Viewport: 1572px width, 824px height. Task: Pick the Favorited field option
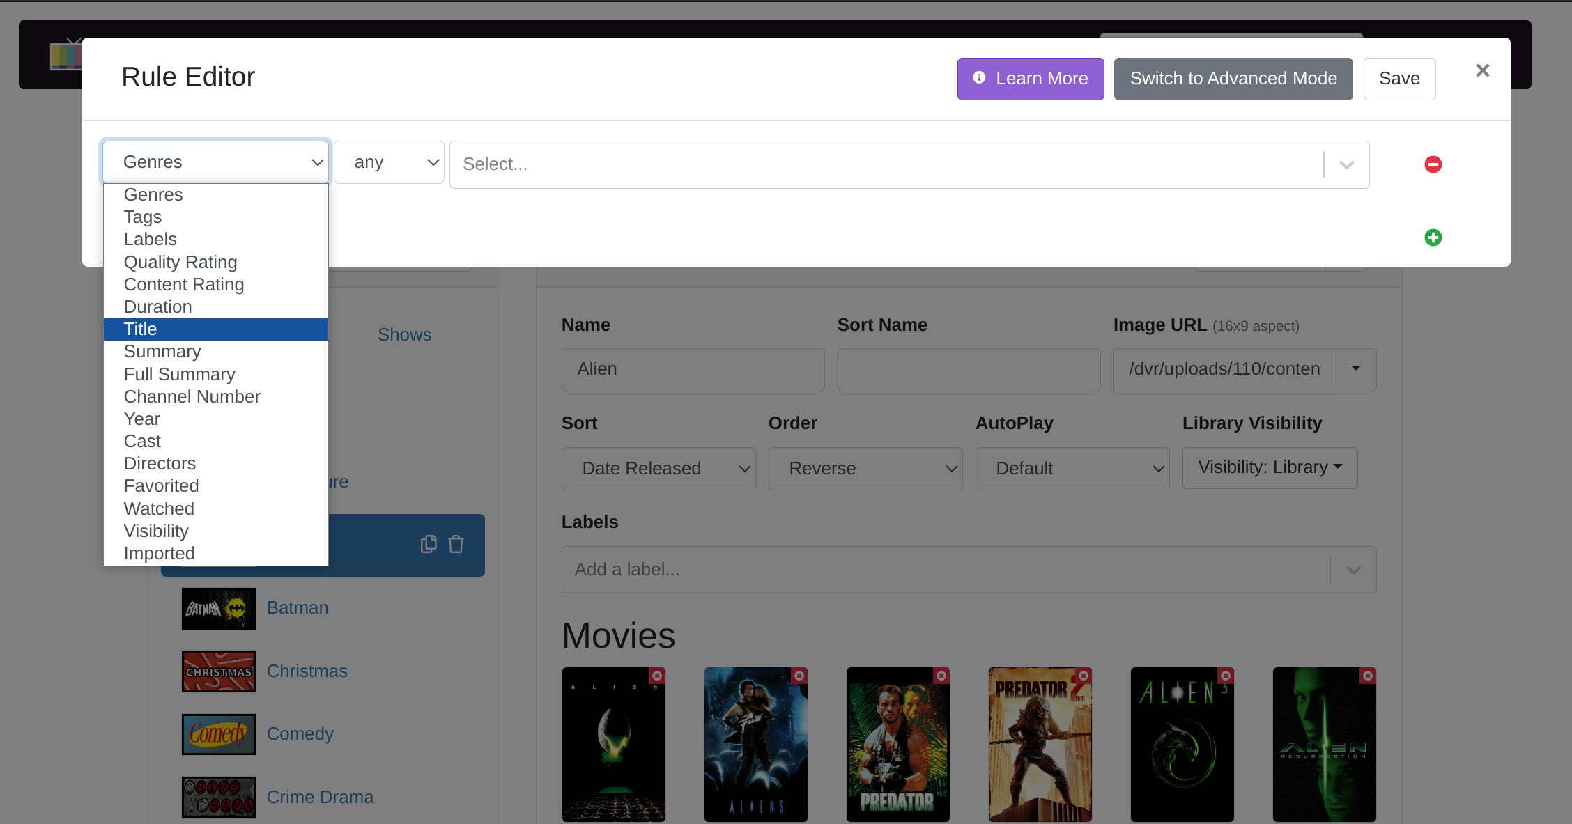point(161,485)
